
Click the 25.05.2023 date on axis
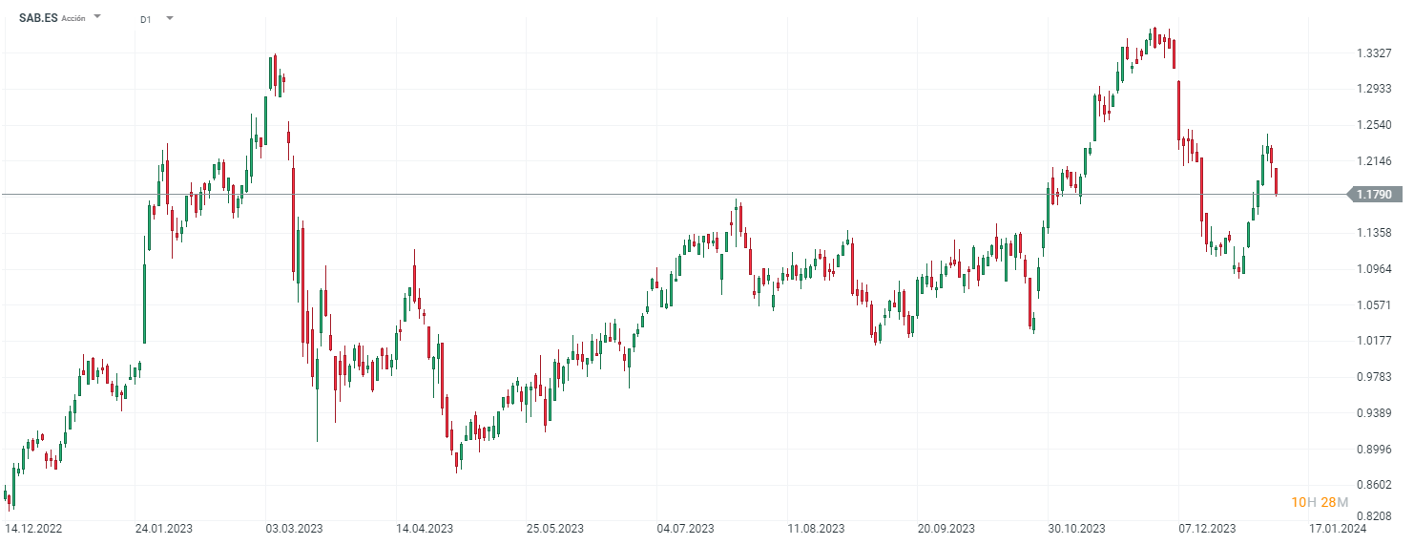(554, 528)
